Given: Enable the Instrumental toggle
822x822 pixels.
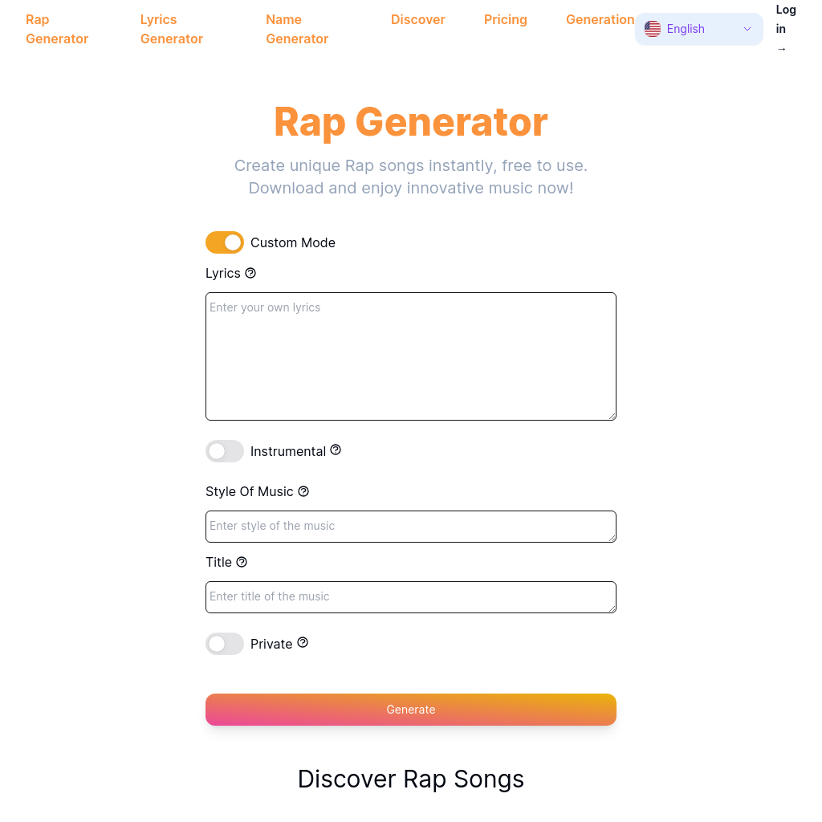Looking at the screenshot, I should (225, 451).
